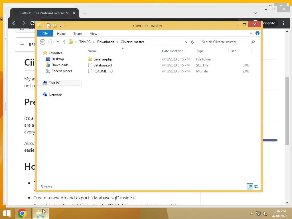Open Chrome three-dot menu
Viewport: 292px width, 219px height.
pos(283,23)
